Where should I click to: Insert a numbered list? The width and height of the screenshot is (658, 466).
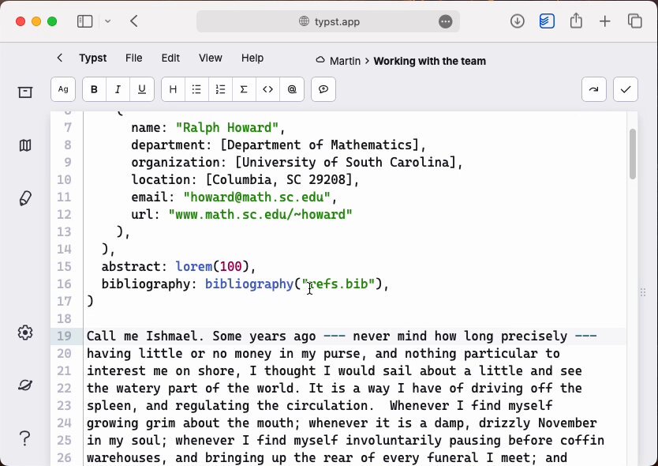220,89
